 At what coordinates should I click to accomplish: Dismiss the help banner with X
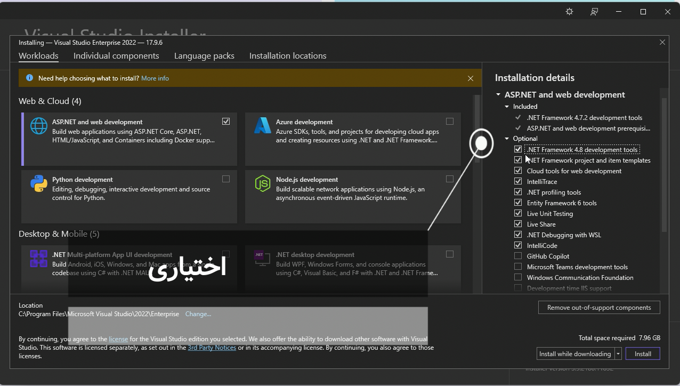[x=470, y=78]
